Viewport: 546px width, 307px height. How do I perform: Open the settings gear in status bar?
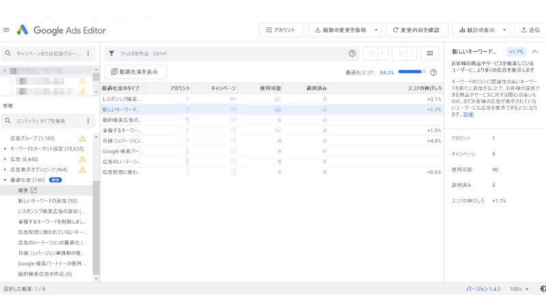click(543, 289)
